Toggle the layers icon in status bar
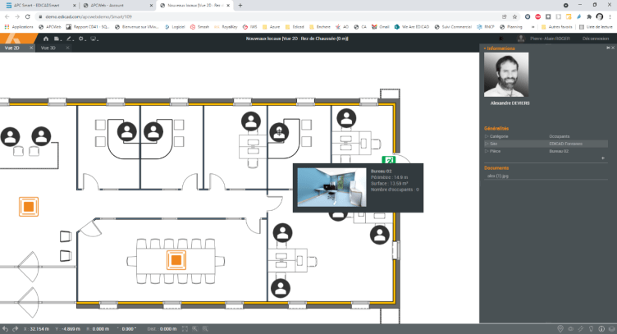This screenshot has width=617, height=334. coord(611,329)
